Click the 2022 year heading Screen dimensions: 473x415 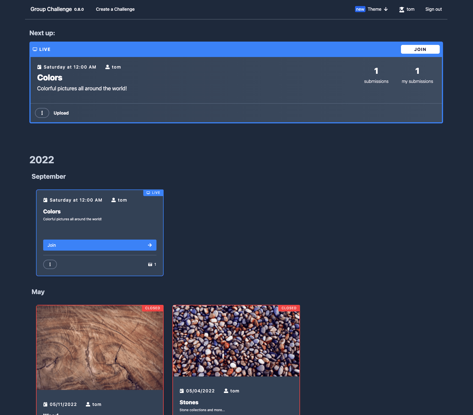pyautogui.click(x=42, y=160)
